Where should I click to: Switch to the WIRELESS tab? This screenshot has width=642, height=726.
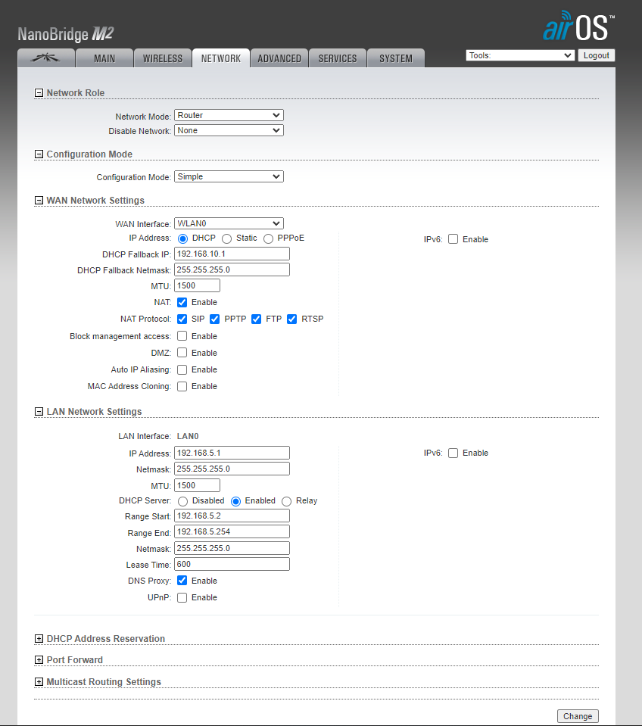click(163, 58)
